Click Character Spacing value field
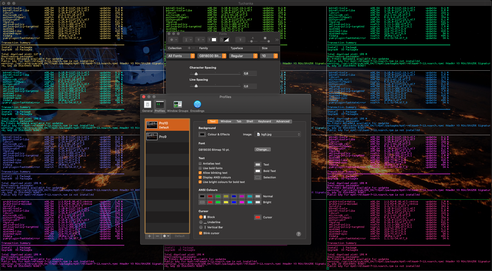 pos(250,73)
